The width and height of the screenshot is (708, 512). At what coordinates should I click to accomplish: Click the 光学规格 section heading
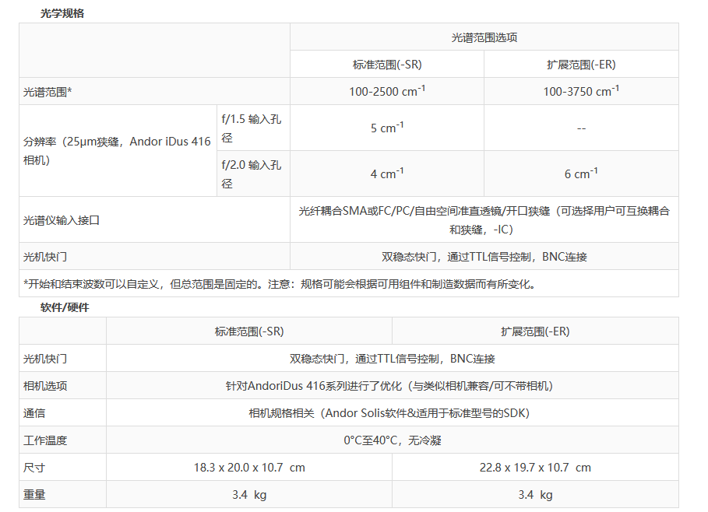(x=64, y=13)
